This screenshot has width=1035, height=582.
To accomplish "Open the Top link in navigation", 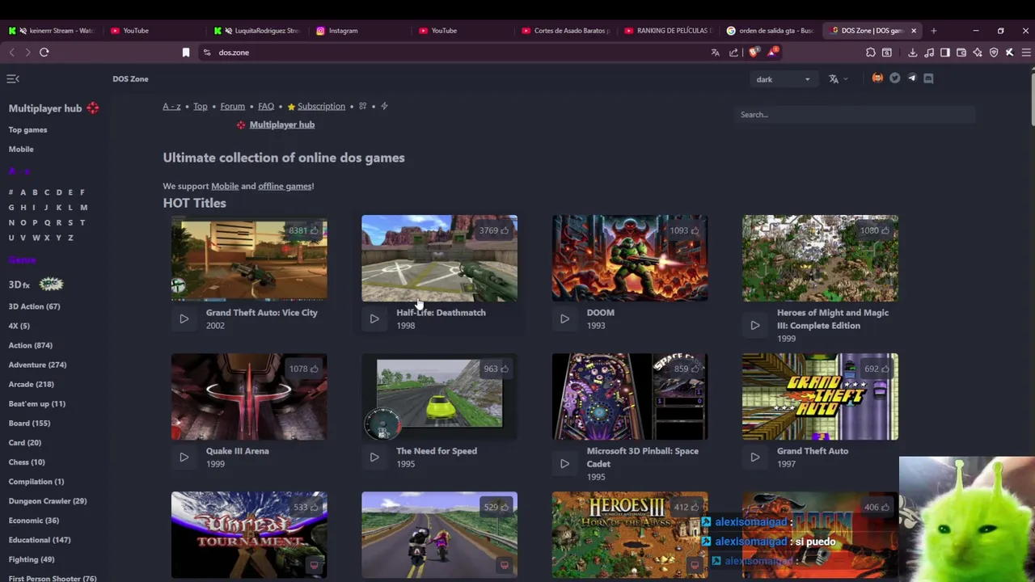I will 200,106.
